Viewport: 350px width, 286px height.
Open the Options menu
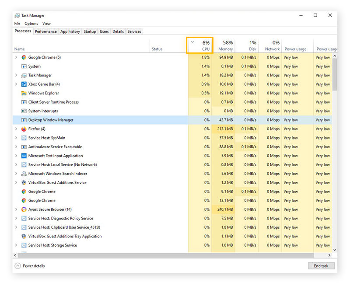[31, 24]
